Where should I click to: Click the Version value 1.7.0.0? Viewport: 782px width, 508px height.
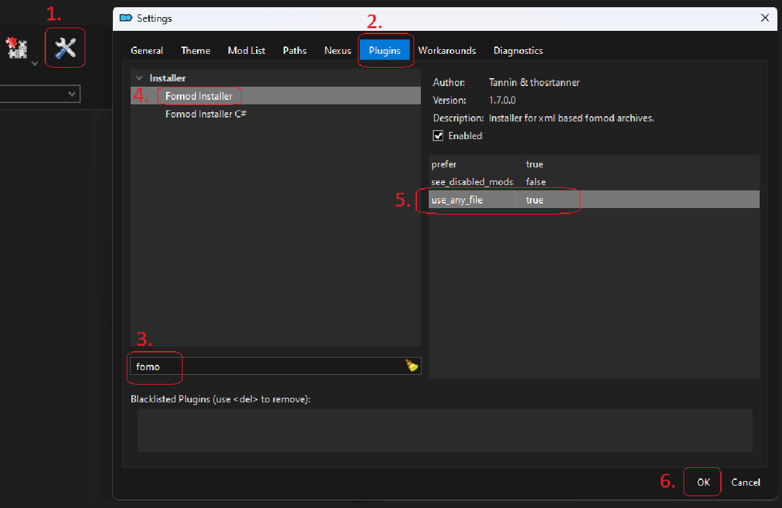coord(502,100)
